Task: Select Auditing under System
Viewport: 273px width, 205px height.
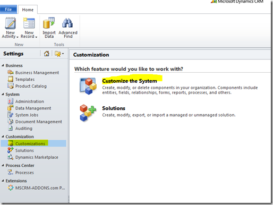Action: (24, 129)
